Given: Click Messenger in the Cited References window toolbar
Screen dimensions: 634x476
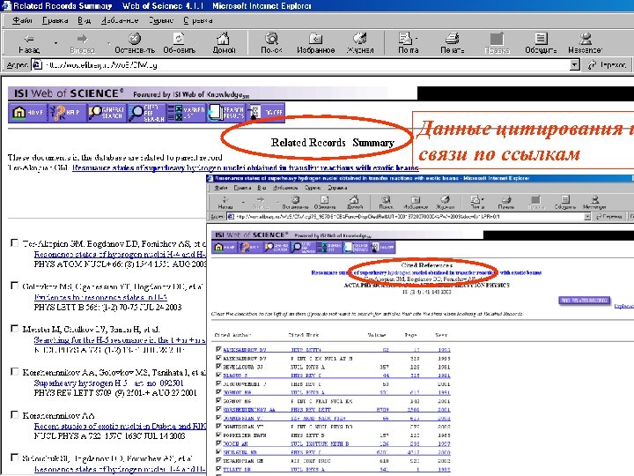Looking at the screenshot, I should (x=594, y=202).
